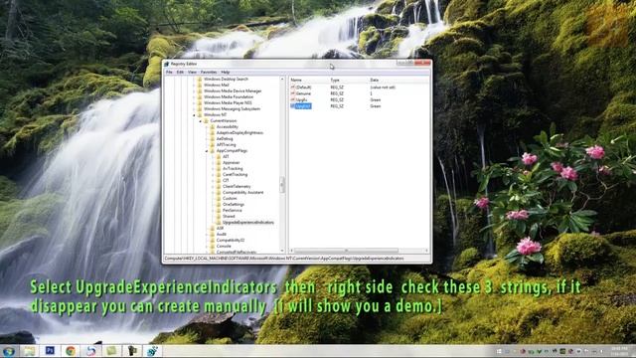Select the CaretTracking key
636x358 pixels.
coord(235,175)
